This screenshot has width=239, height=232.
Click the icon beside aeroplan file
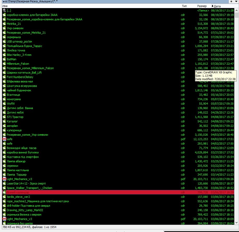pos(4,126)
